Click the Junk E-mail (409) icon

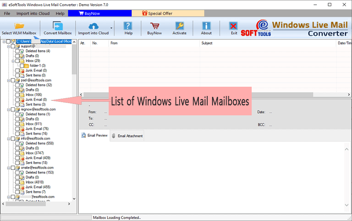(x=22, y=158)
